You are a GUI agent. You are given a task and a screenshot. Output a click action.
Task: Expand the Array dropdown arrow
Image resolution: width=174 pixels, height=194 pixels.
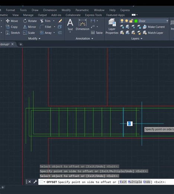[54, 33]
